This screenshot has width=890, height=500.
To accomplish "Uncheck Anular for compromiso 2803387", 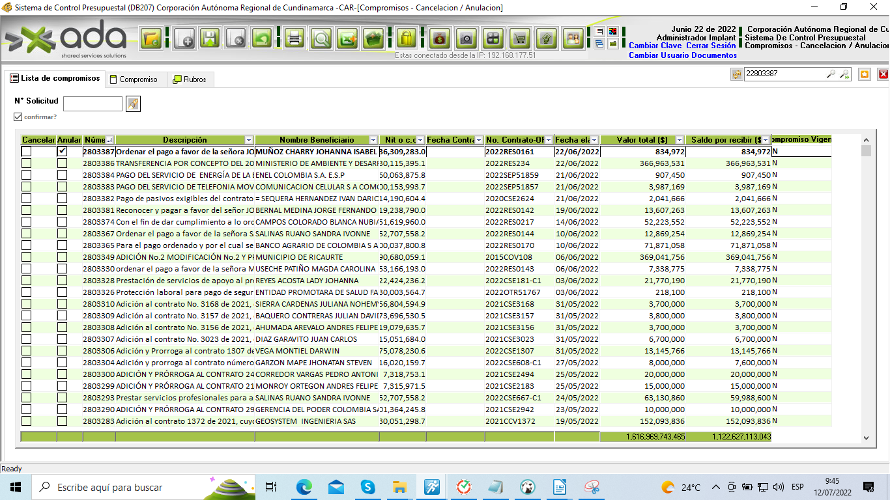I will pos(62,151).
